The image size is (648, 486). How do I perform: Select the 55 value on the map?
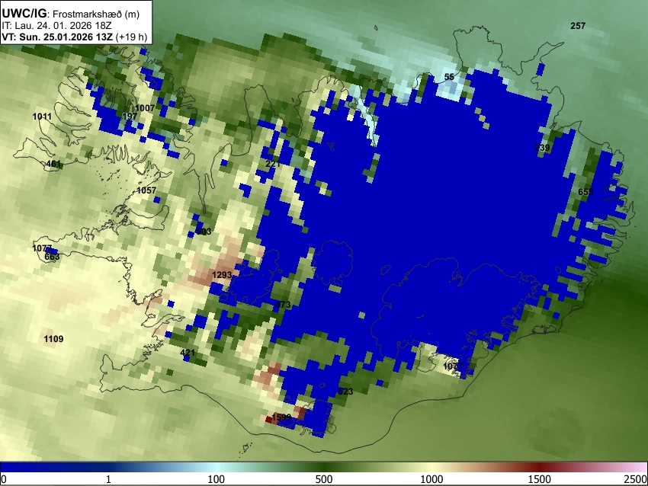pyautogui.click(x=449, y=77)
